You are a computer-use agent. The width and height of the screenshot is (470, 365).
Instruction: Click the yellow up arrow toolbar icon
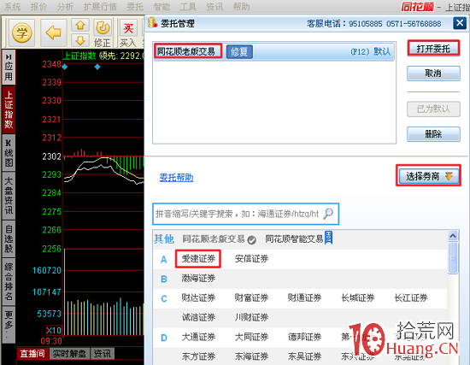click(80, 25)
